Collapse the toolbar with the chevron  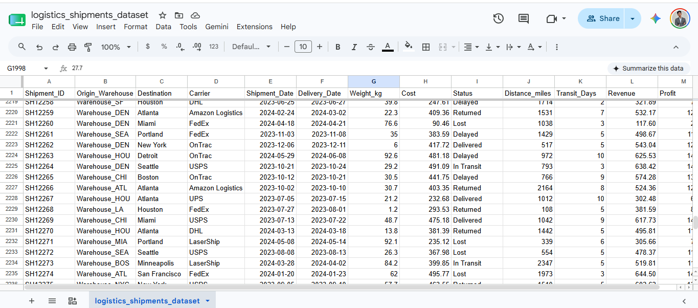coord(676,47)
